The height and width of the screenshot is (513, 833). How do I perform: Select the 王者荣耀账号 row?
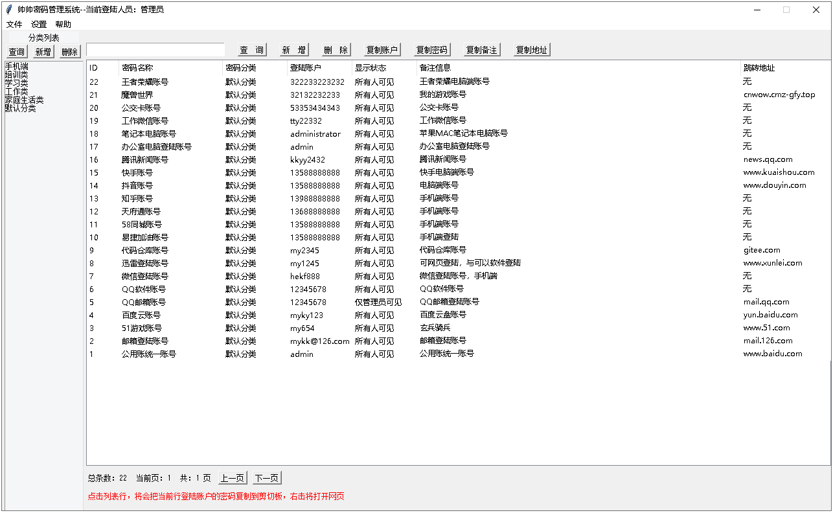(459, 82)
